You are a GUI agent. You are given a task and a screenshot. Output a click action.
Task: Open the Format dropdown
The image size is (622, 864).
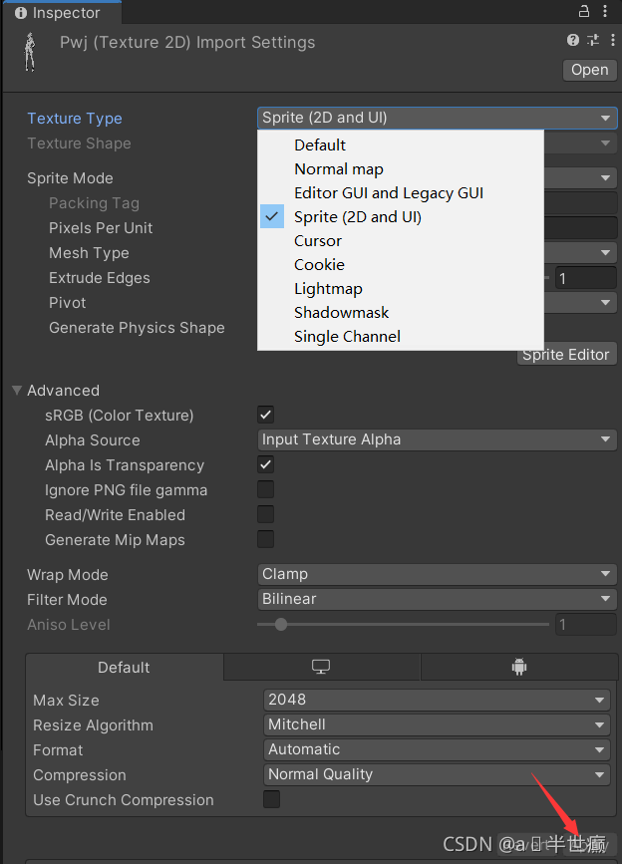[x=437, y=749]
